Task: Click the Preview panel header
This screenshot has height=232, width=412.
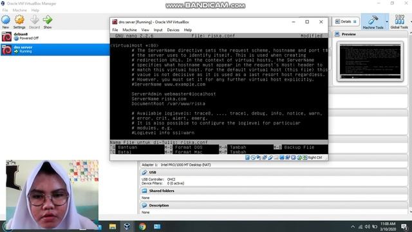Action: 371,34
